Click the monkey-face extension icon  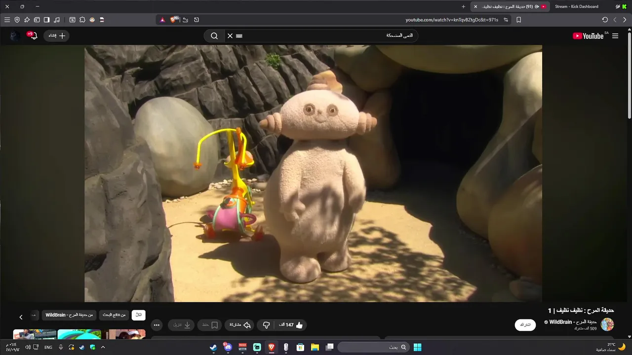coord(92,20)
